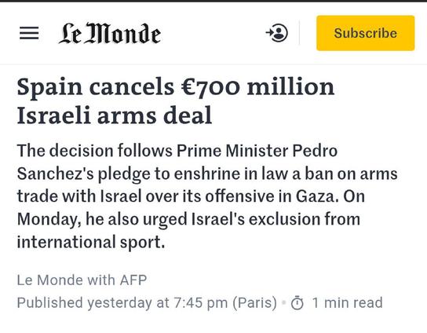Image resolution: width=427 pixels, height=333 pixels.
Task: Click "Israeli arms deal" headline line
Action: coord(115,115)
